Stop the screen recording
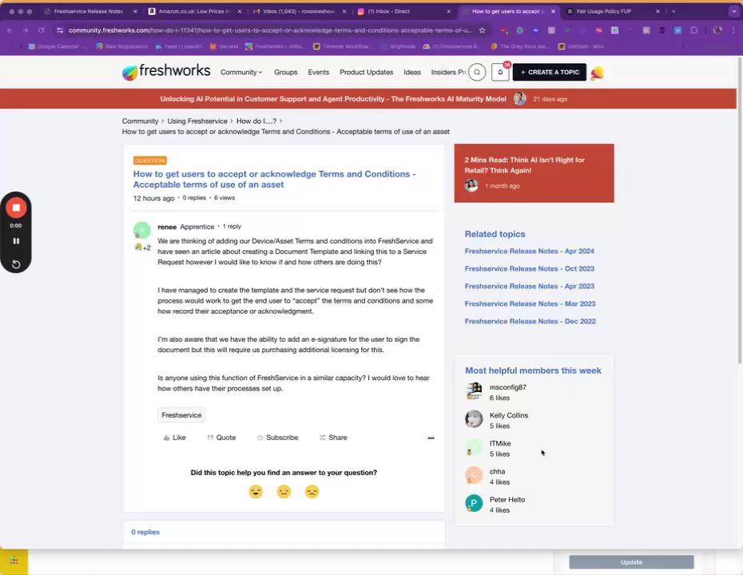The width and height of the screenshot is (743, 575). (x=16, y=208)
